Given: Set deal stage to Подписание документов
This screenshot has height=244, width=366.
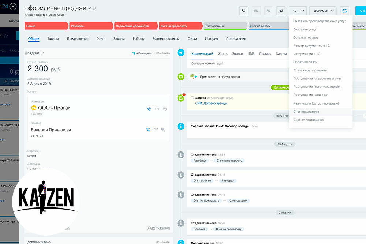Looking at the screenshot, I should pyautogui.click(x=136, y=26).
